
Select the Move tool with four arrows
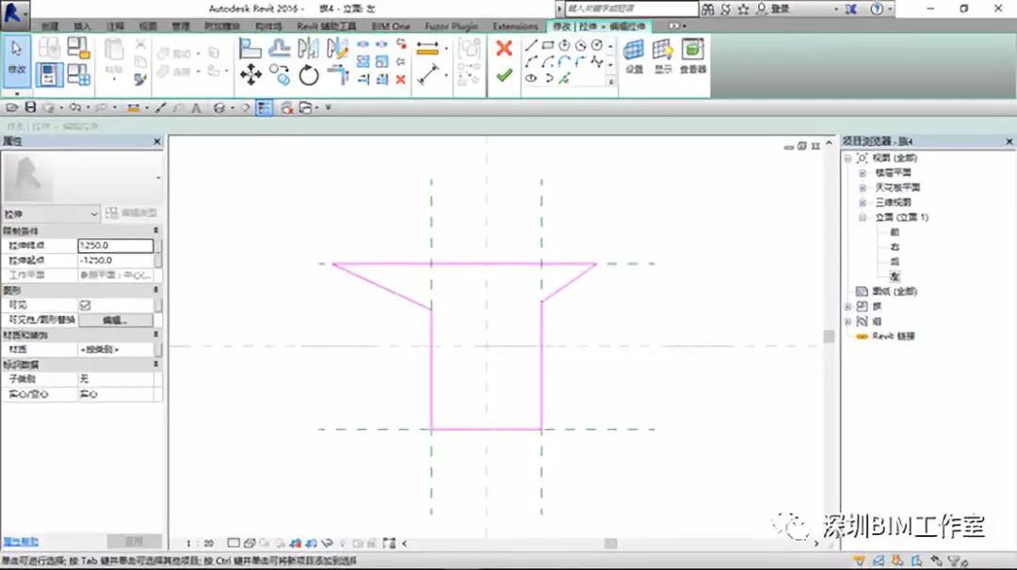250,75
